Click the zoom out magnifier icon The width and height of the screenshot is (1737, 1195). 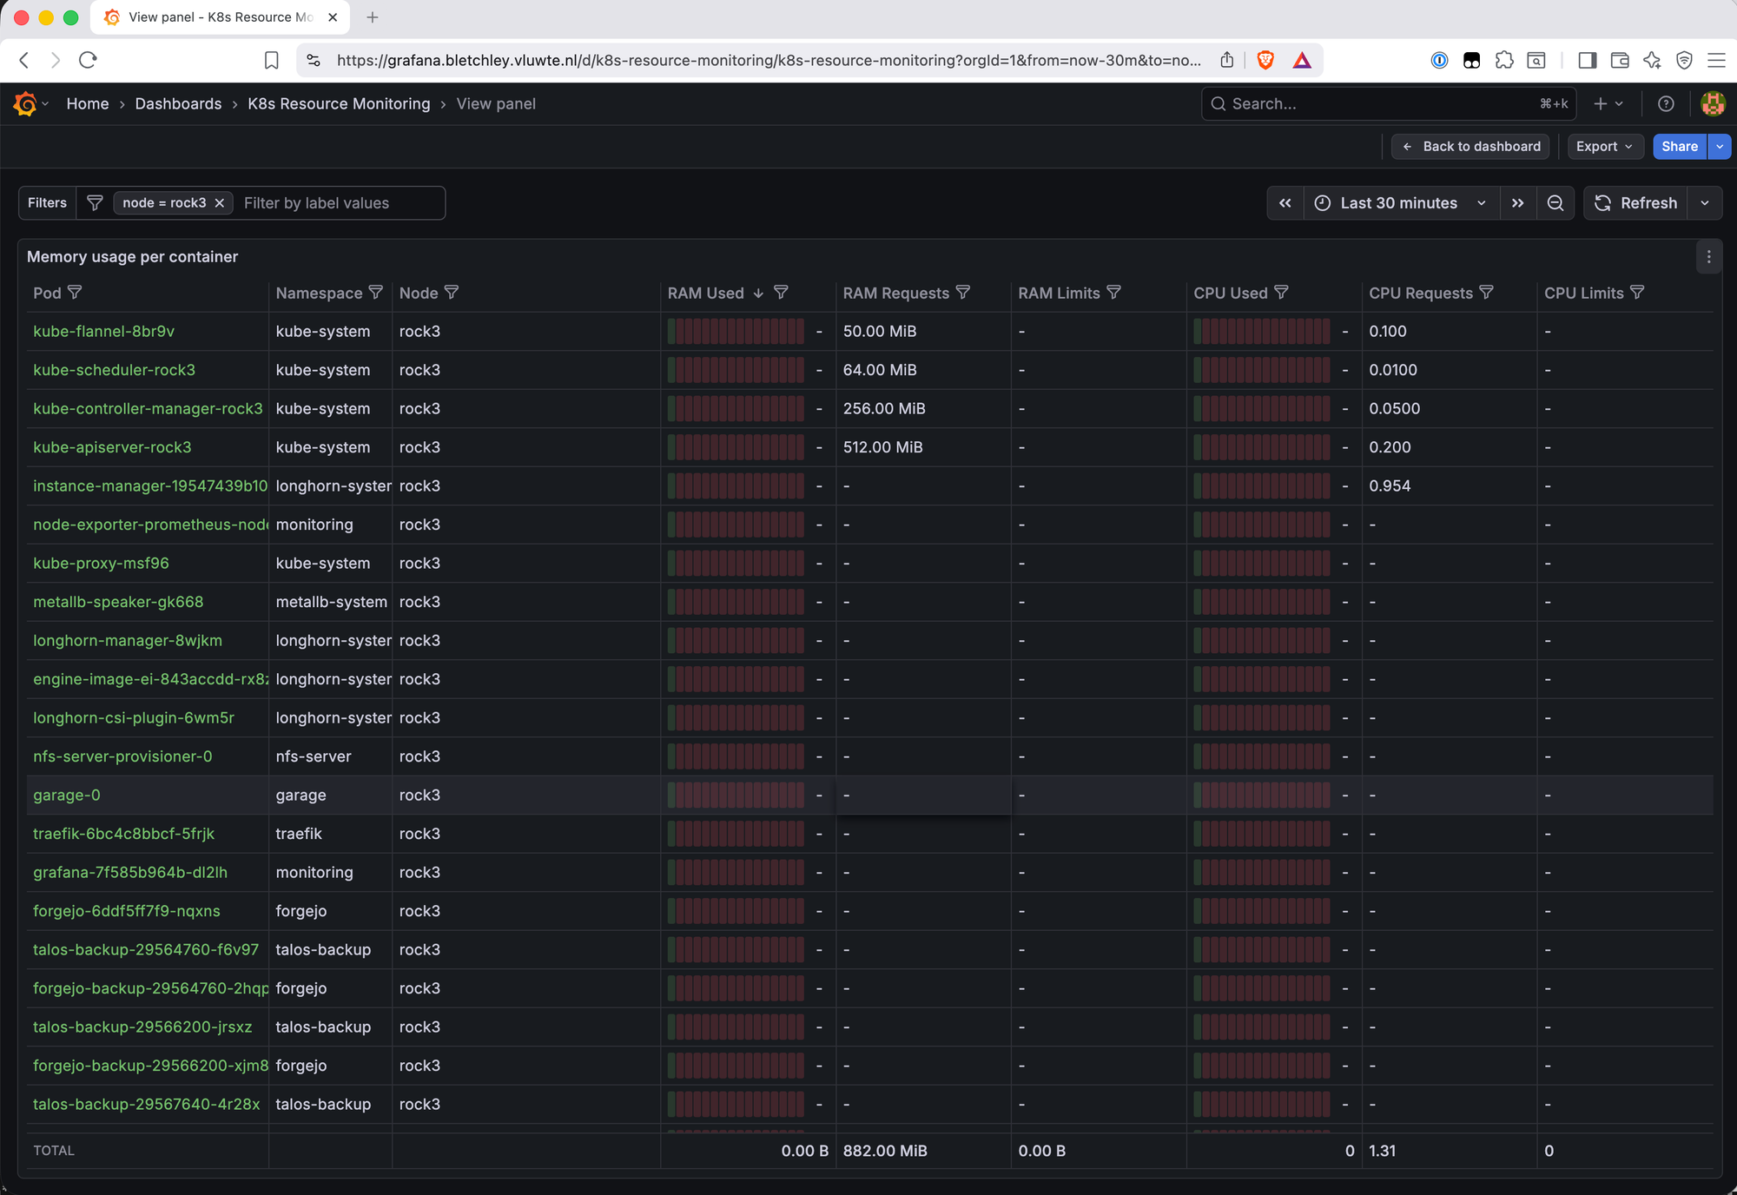coord(1555,202)
